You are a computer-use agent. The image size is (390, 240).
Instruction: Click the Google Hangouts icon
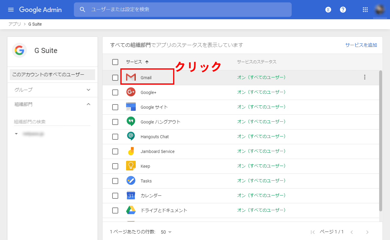click(131, 122)
